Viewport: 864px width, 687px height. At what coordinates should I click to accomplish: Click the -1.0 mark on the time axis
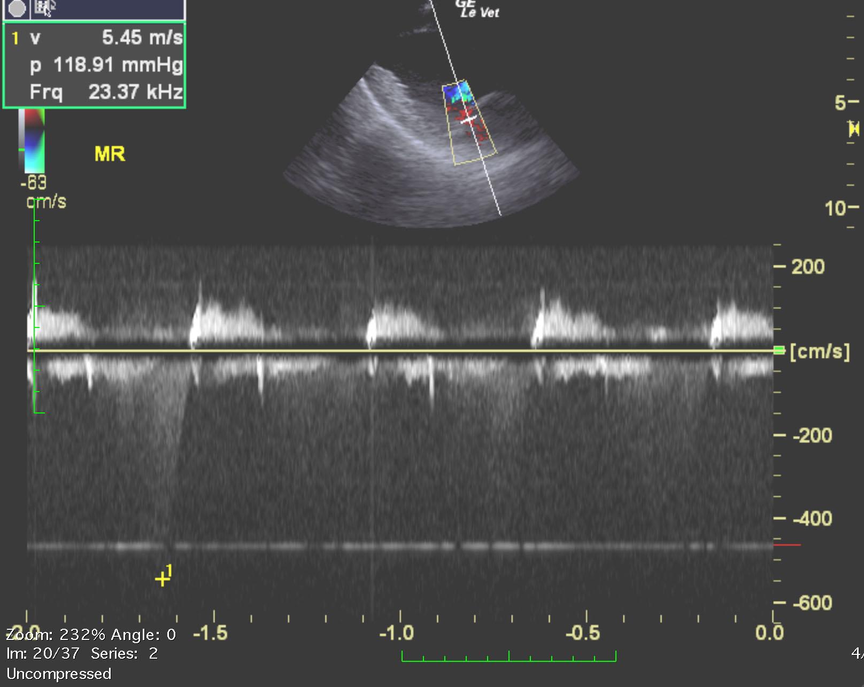(x=396, y=634)
